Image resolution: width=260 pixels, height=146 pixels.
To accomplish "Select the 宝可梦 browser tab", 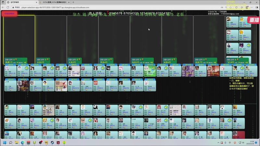I will point(21,2).
